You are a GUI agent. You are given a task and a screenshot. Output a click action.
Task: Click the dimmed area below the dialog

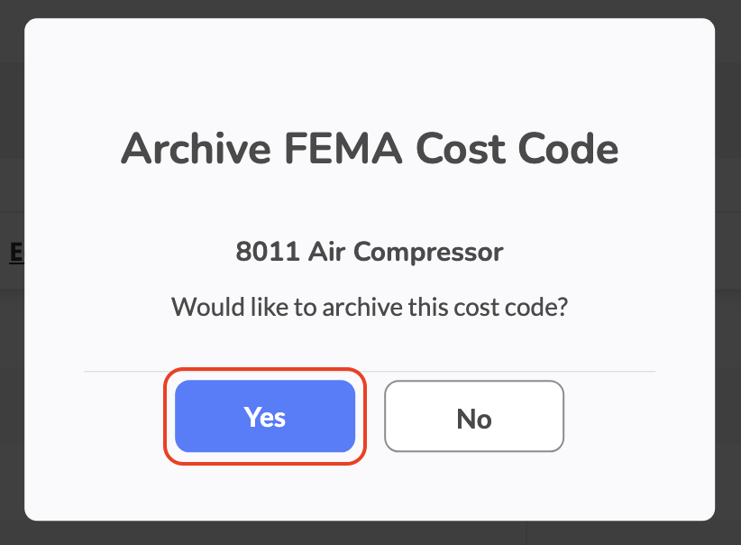(x=370, y=533)
